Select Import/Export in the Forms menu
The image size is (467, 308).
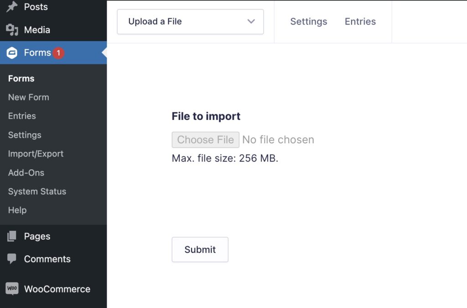point(36,154)
